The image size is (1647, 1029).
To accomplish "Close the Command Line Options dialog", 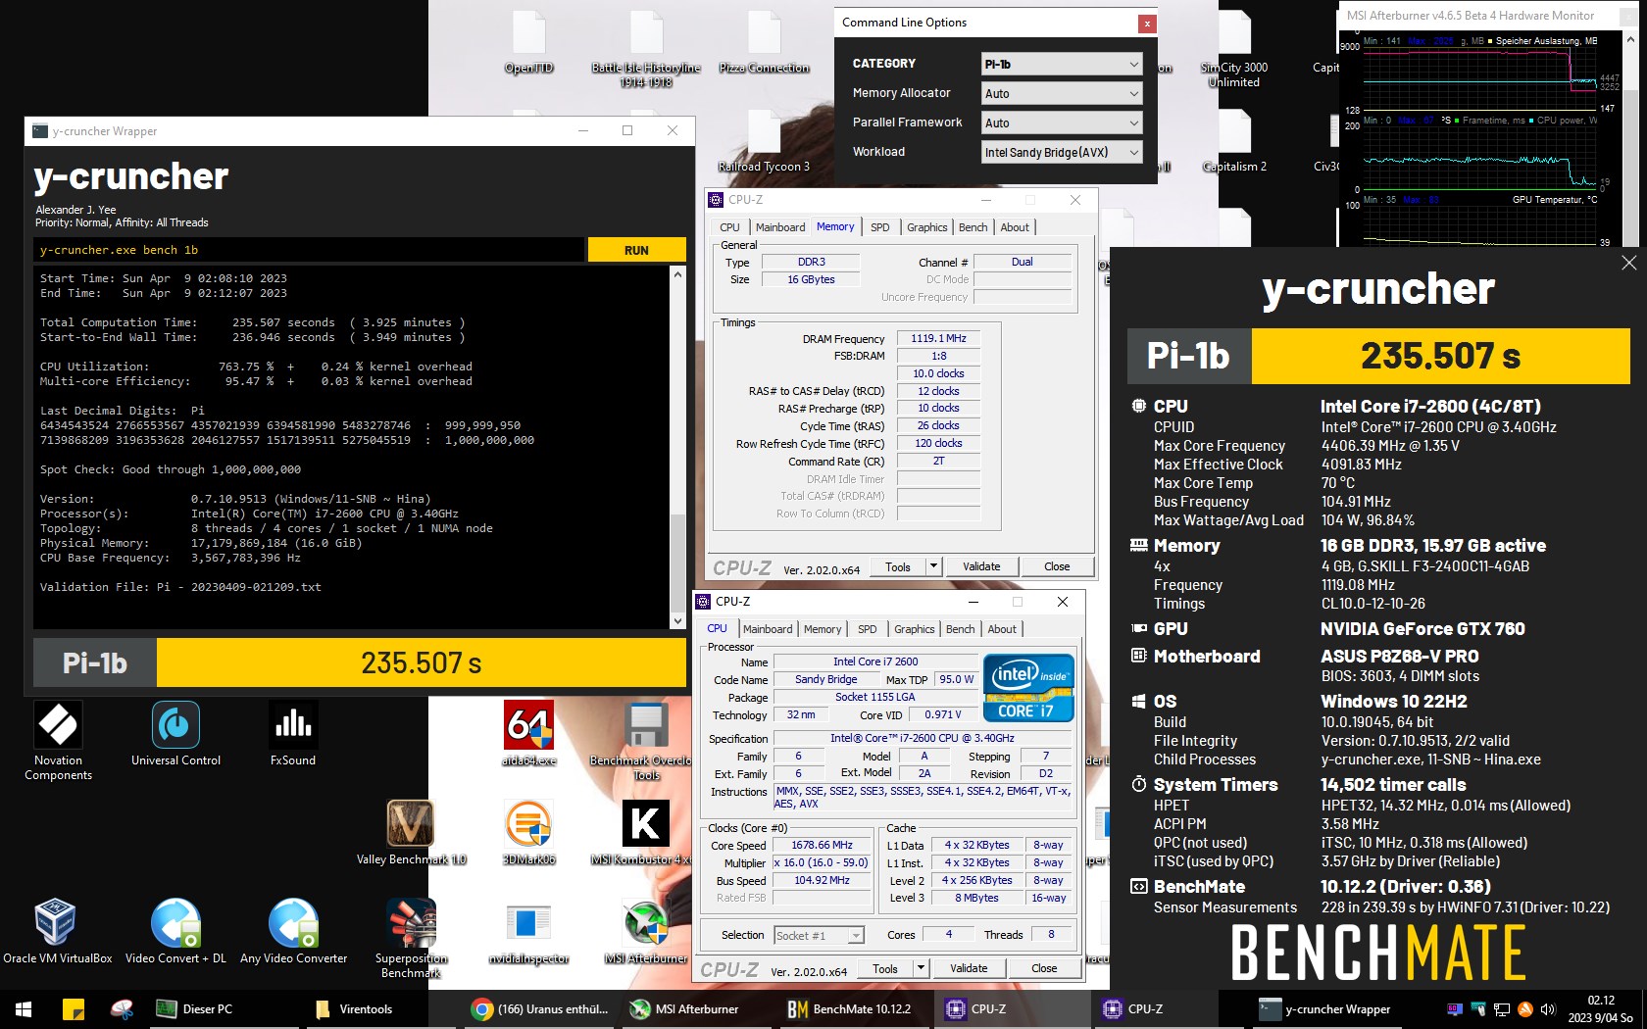I will click(1146, 23).
